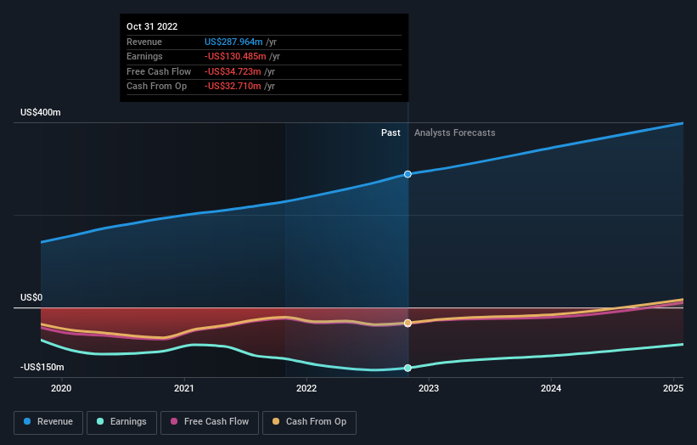Screen dimensions: 697x445
Task: Click the orange Cash From Op data point marker
Action: point(408,324)
